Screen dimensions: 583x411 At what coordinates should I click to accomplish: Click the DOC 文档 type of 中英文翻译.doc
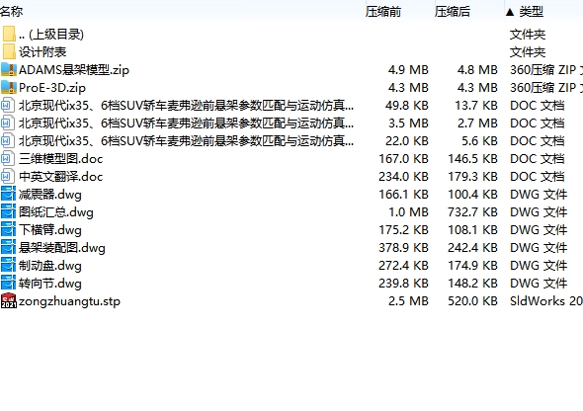pyautogui.click(x=537, y=177)
